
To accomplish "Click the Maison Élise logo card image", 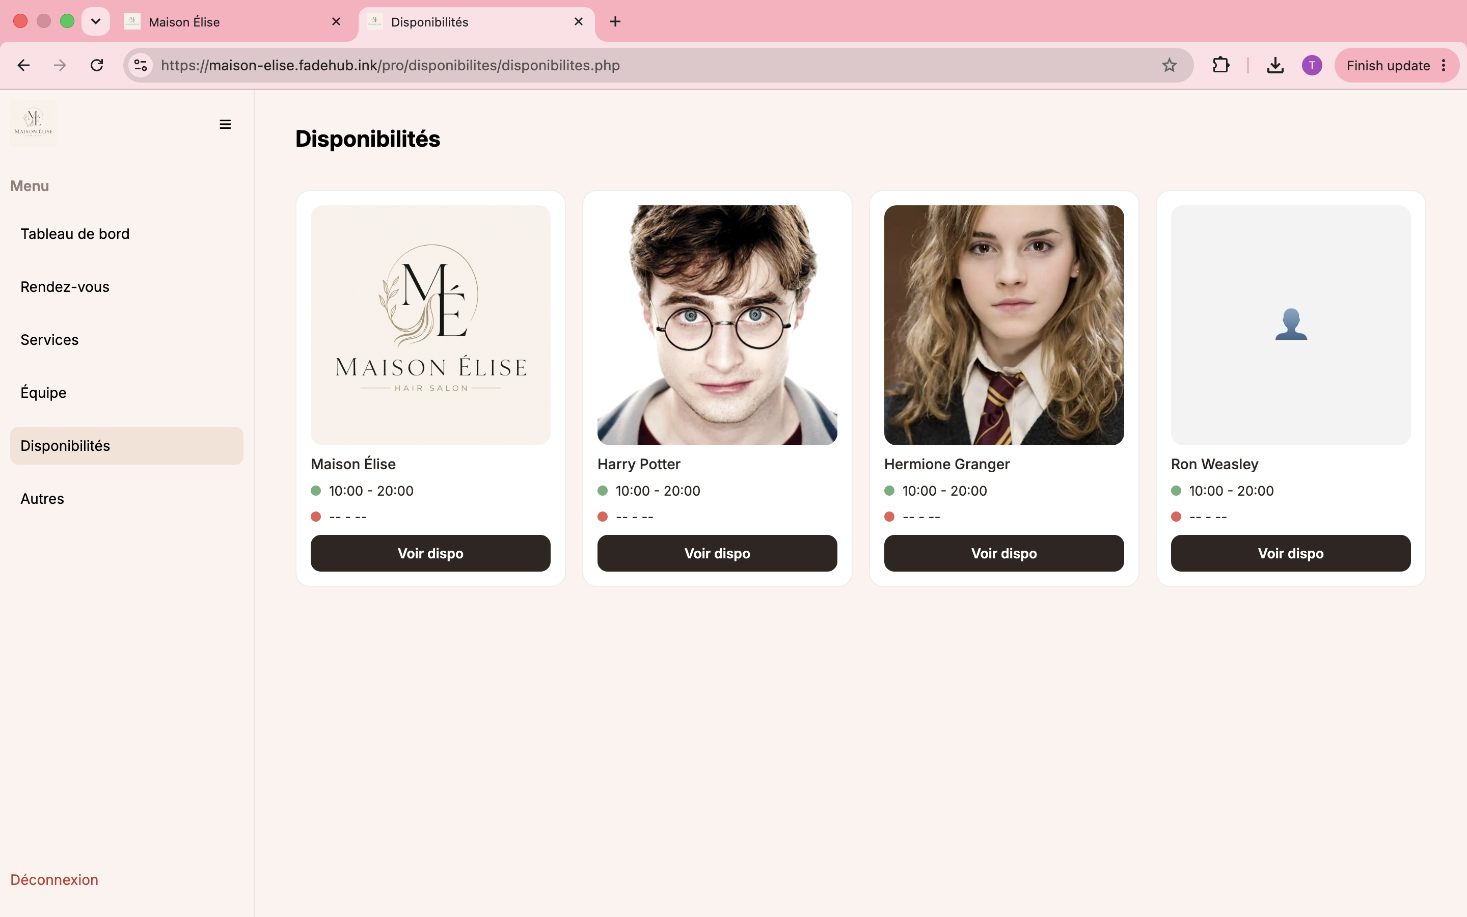I will click(x=430, y=325).
